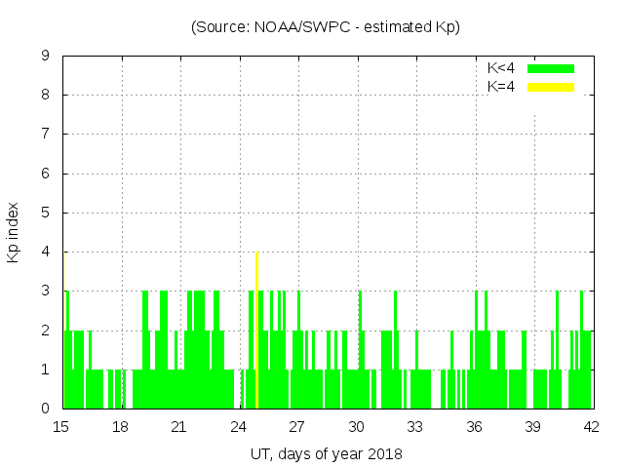624x468 pixels.
Task: Click the green K<4 legend swatch
Action: coord(551,68)
